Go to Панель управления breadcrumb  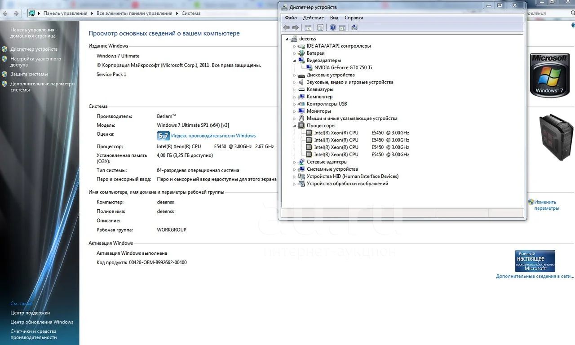coord(66,13)
